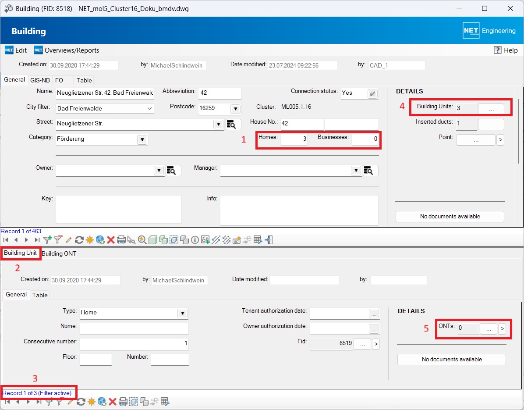The image size is (524, 410).
Task: Click the refresh arrows icon in Building toolbar
Action: [x=79, y=240]
